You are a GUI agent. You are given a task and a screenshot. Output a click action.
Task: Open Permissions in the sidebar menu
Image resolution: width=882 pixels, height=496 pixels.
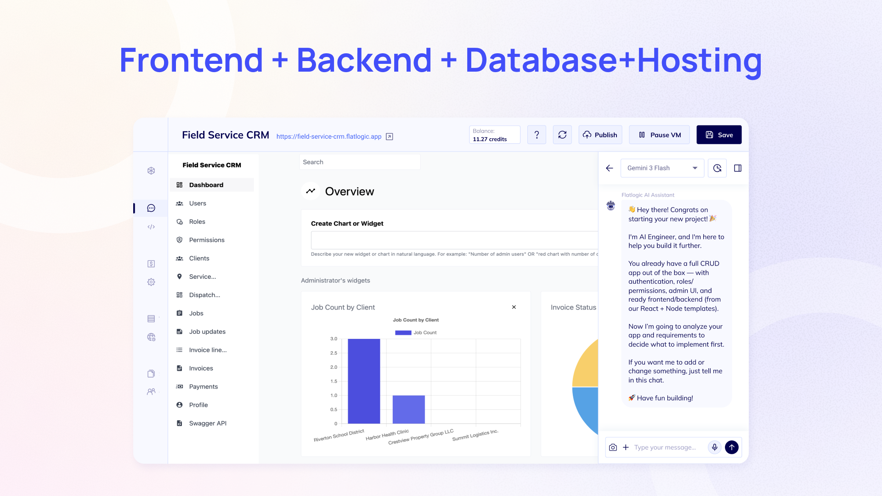[212, 240]
